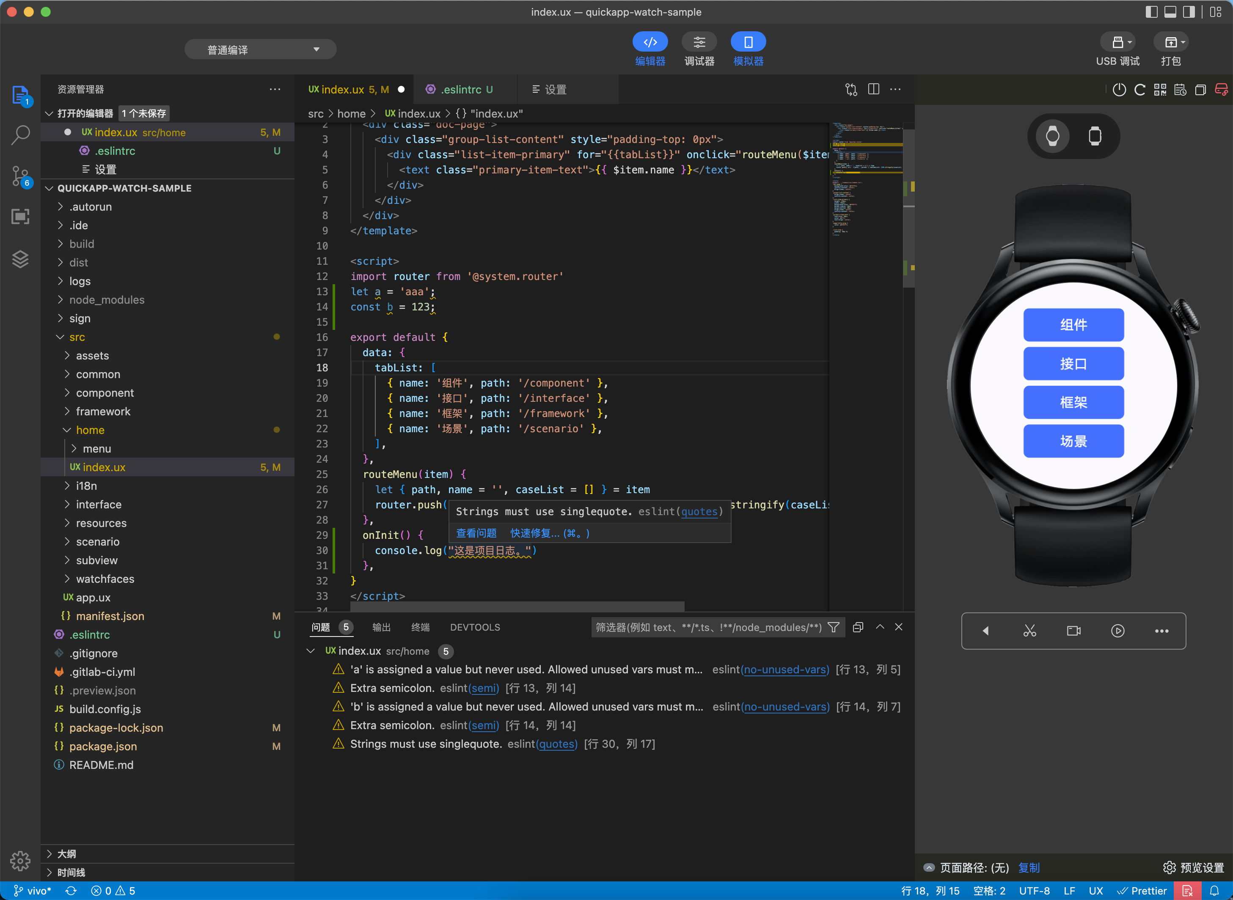The image size is (1233, 900).
Task: Open the no-unused-vars link for 'a' warning
Action: pyautogui.click(x=785, y=669)
